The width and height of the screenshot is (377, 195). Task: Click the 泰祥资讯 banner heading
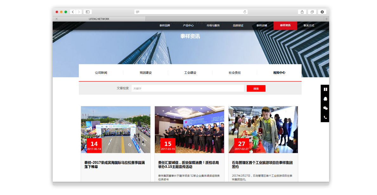tap(190, 36)
